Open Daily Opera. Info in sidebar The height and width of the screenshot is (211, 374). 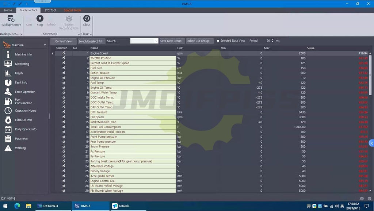pos(26,129)
